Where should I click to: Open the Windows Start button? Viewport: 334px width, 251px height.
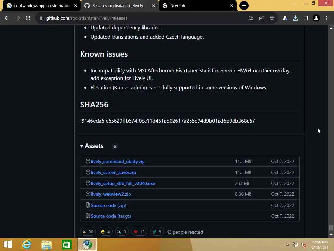click(x=8, y=244)
